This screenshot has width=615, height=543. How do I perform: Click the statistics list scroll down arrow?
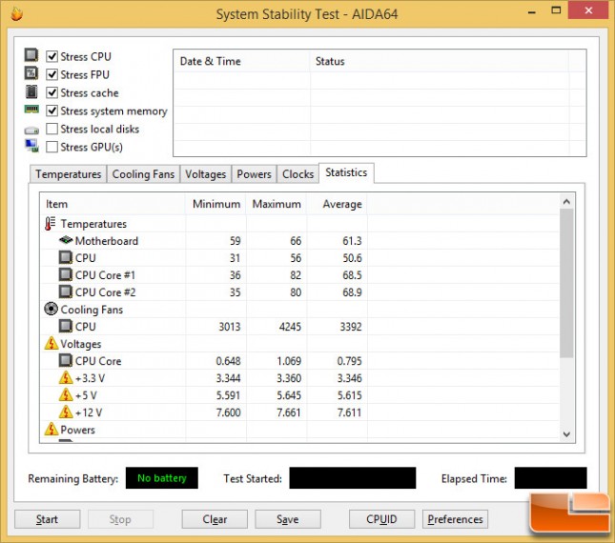click(566, 434)
